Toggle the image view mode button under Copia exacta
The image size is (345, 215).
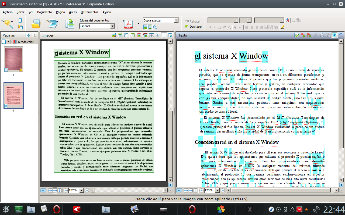tap(145, 27)
